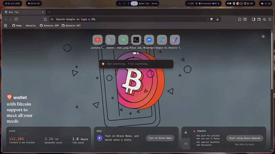Click the power icon in system bar
Screen dimensions: 275x154
click(x=269, y=3)
